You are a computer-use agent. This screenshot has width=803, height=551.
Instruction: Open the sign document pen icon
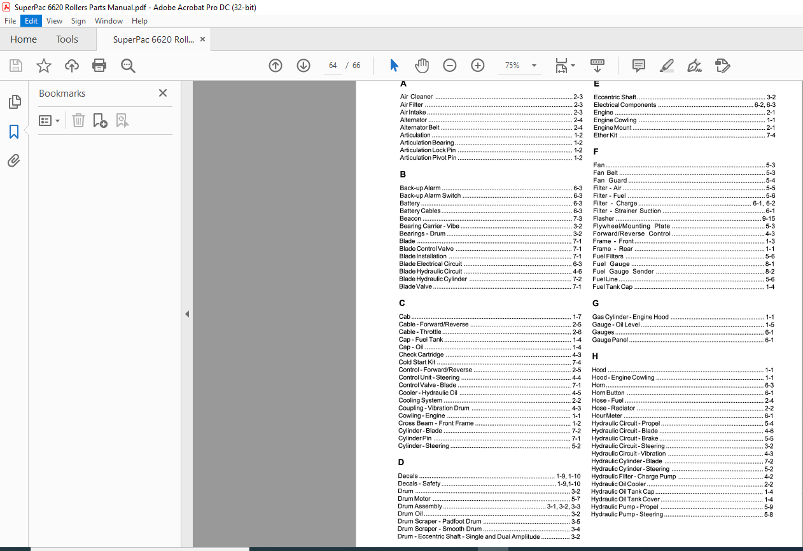click(x=694, y=66)
